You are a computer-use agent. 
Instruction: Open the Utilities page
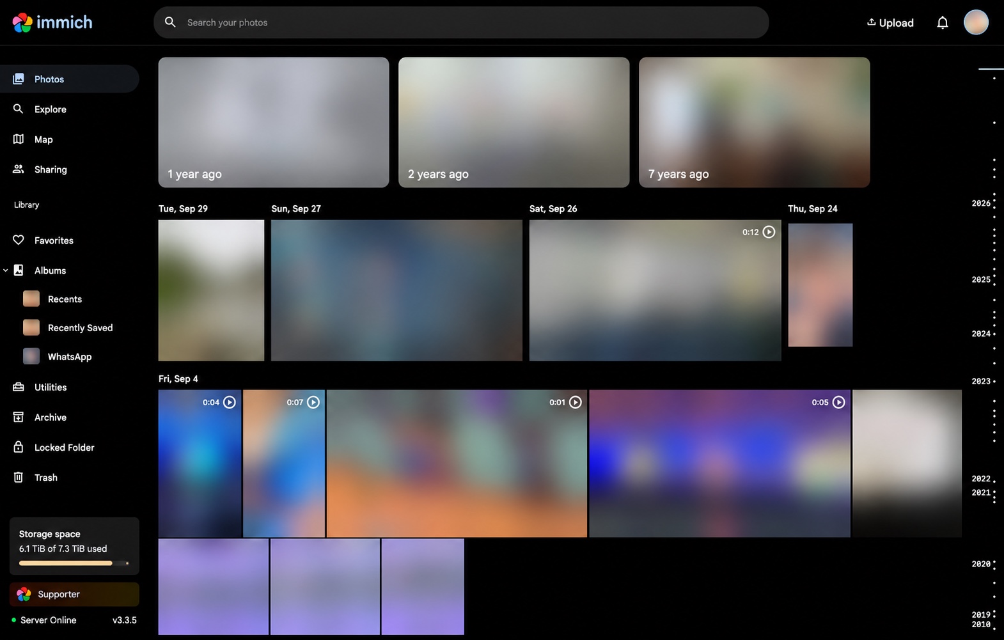(70, 387)
